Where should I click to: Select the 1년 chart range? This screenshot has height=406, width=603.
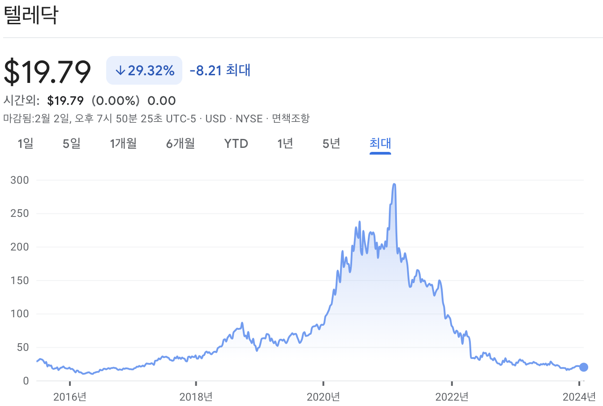(x=284, y=143)
